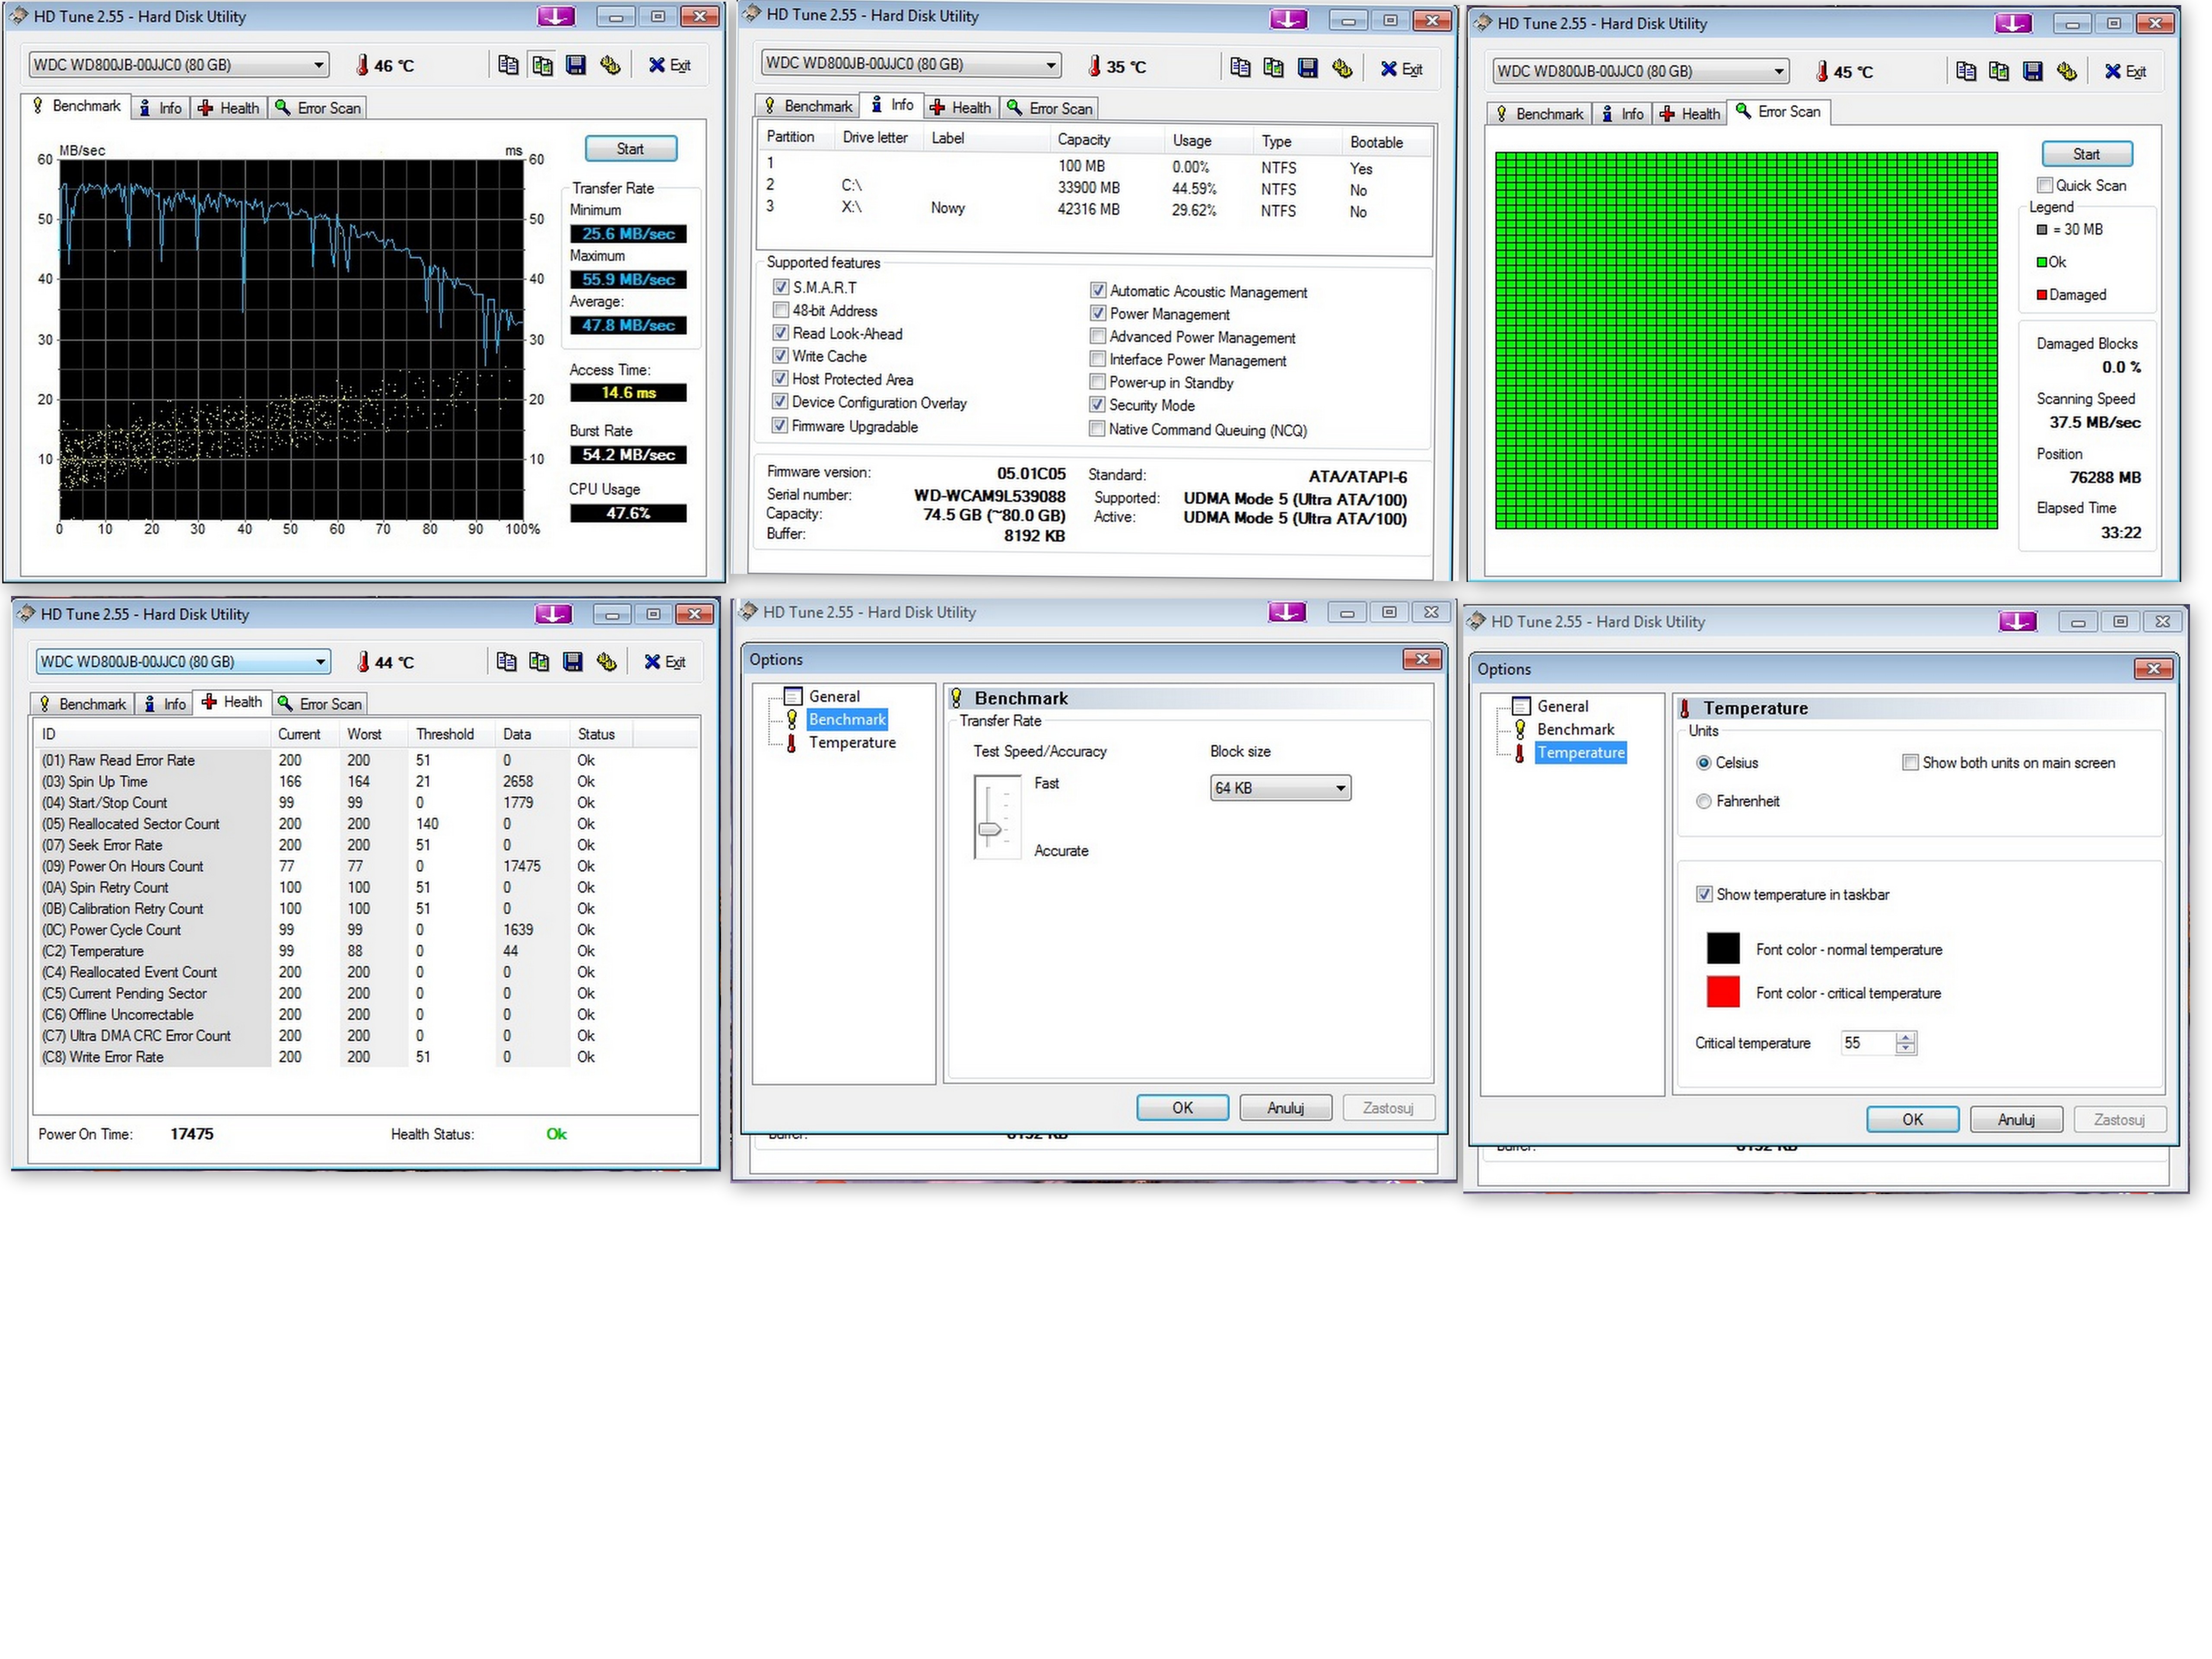The height and width of the screenshot is (1659, 2212).
Task: Open options icon in Health window toolbar
Action: tap(606, 662)
